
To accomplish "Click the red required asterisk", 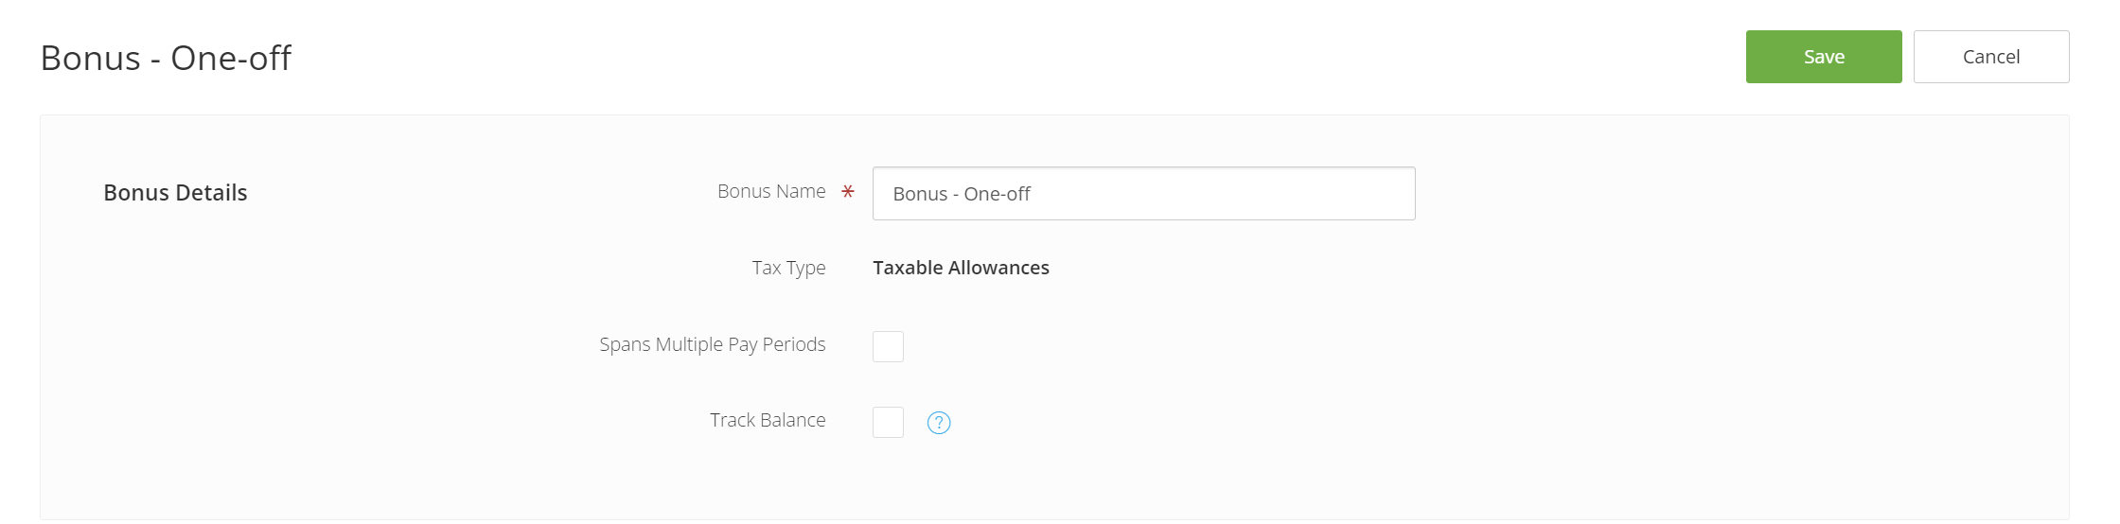I will click(848, 192).
